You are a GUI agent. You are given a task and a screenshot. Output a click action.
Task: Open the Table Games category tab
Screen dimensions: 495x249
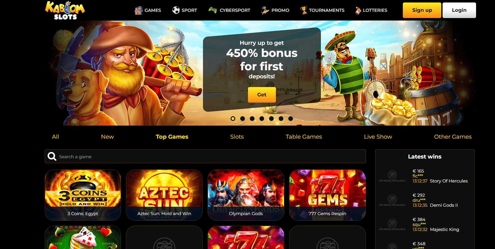[304, 137]
